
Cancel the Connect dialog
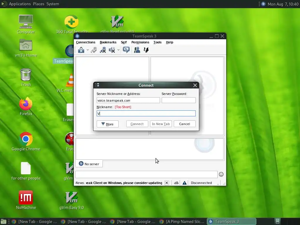pos(185,124)
